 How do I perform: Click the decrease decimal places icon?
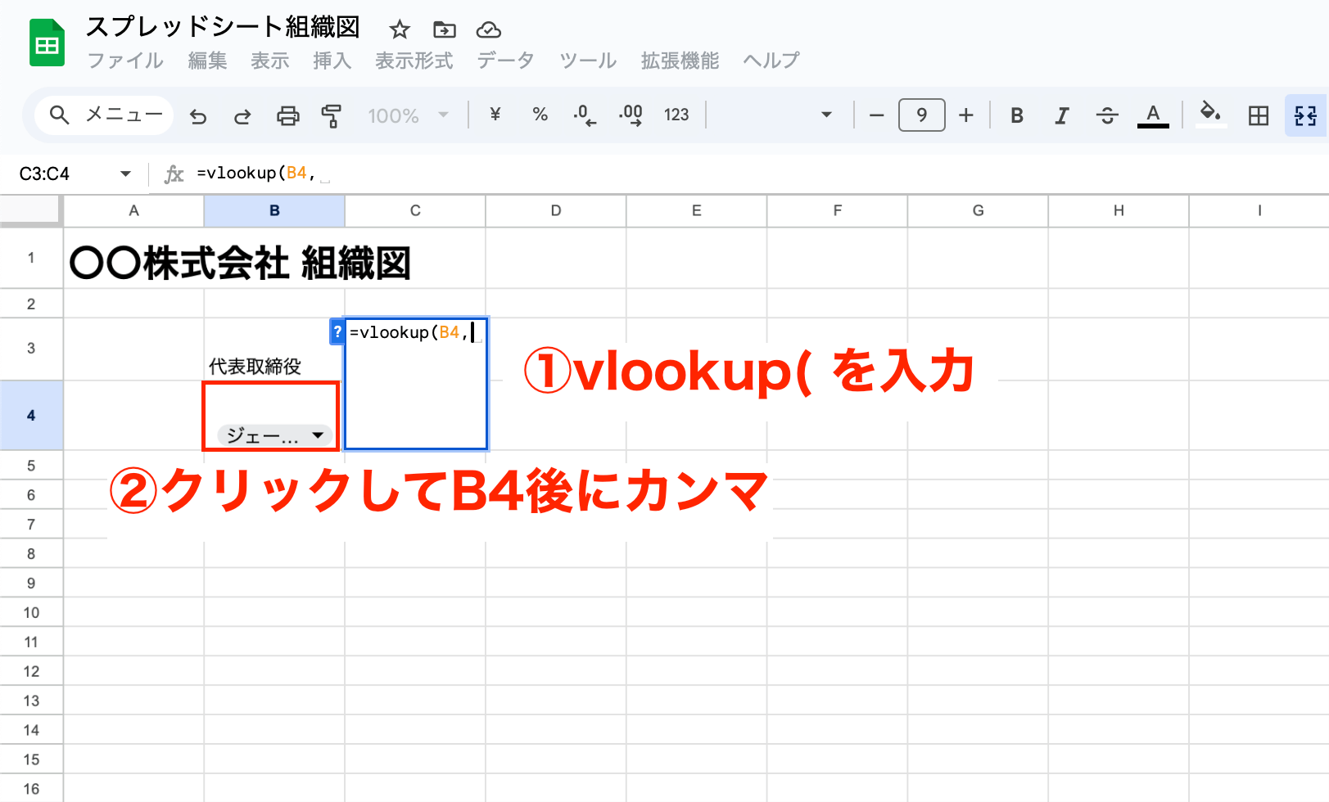584,115
